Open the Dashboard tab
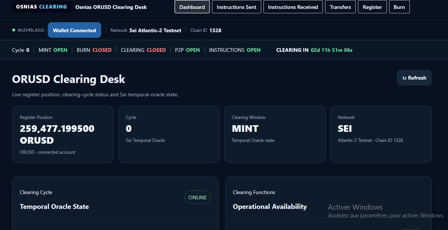Screen dimensions: 448x230 click(192, 7)
